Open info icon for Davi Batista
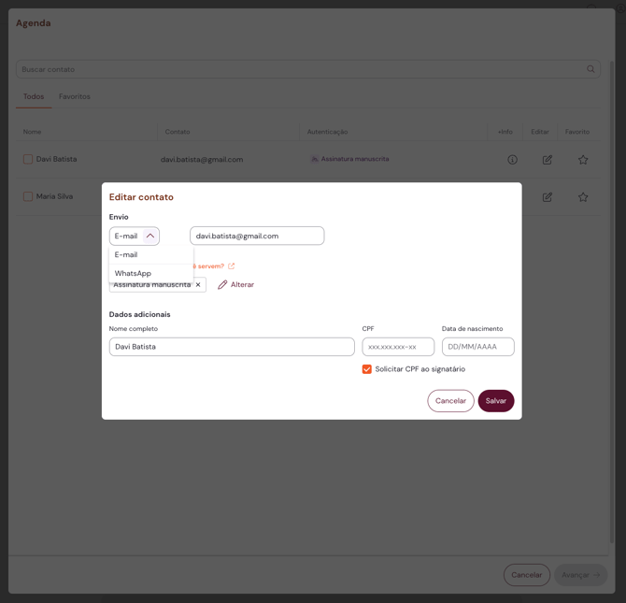Viewport: 626px width, 603px height. pyautogui.click(x=512, y=160)
